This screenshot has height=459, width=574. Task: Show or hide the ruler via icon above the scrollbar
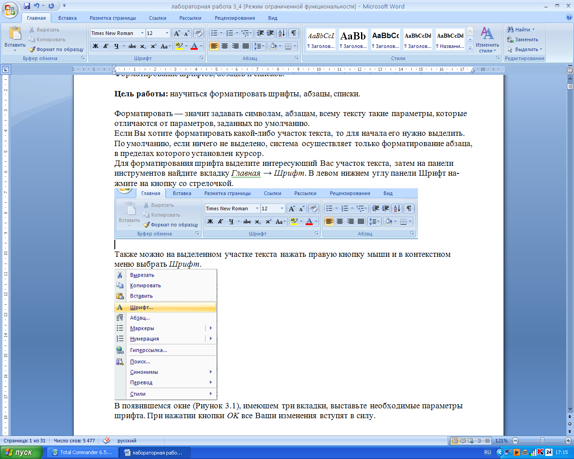[x=570, y=70]
